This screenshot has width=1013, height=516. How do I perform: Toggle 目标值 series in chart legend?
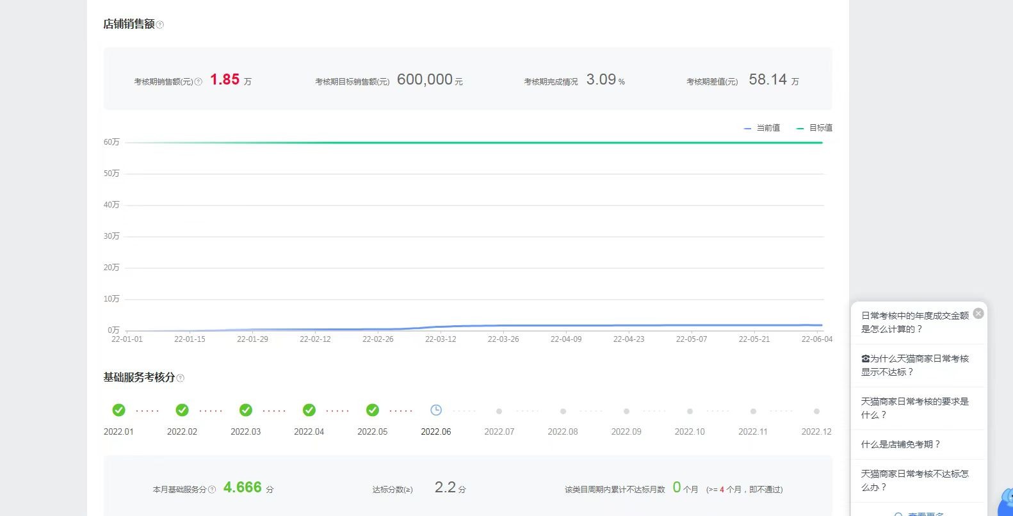[x=814, y=128]
